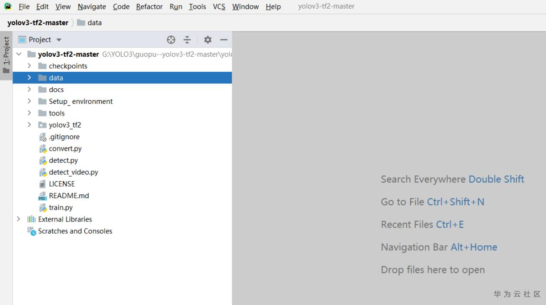The image size is (546, 305).
Task: Open the Window menu
Action: tap(246, 6)
